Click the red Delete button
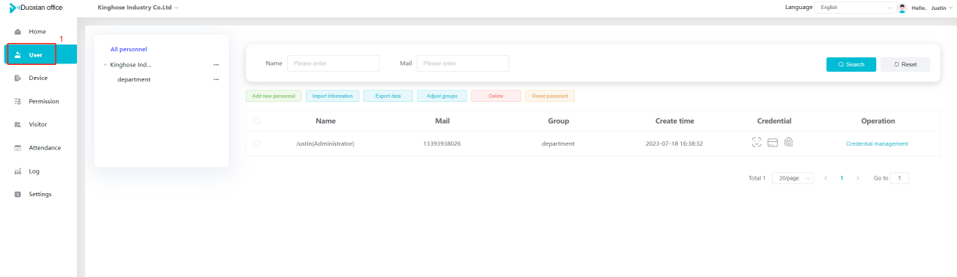Viewport: 957px width, 277px height. pyautogui.click(x=495, y=96)
